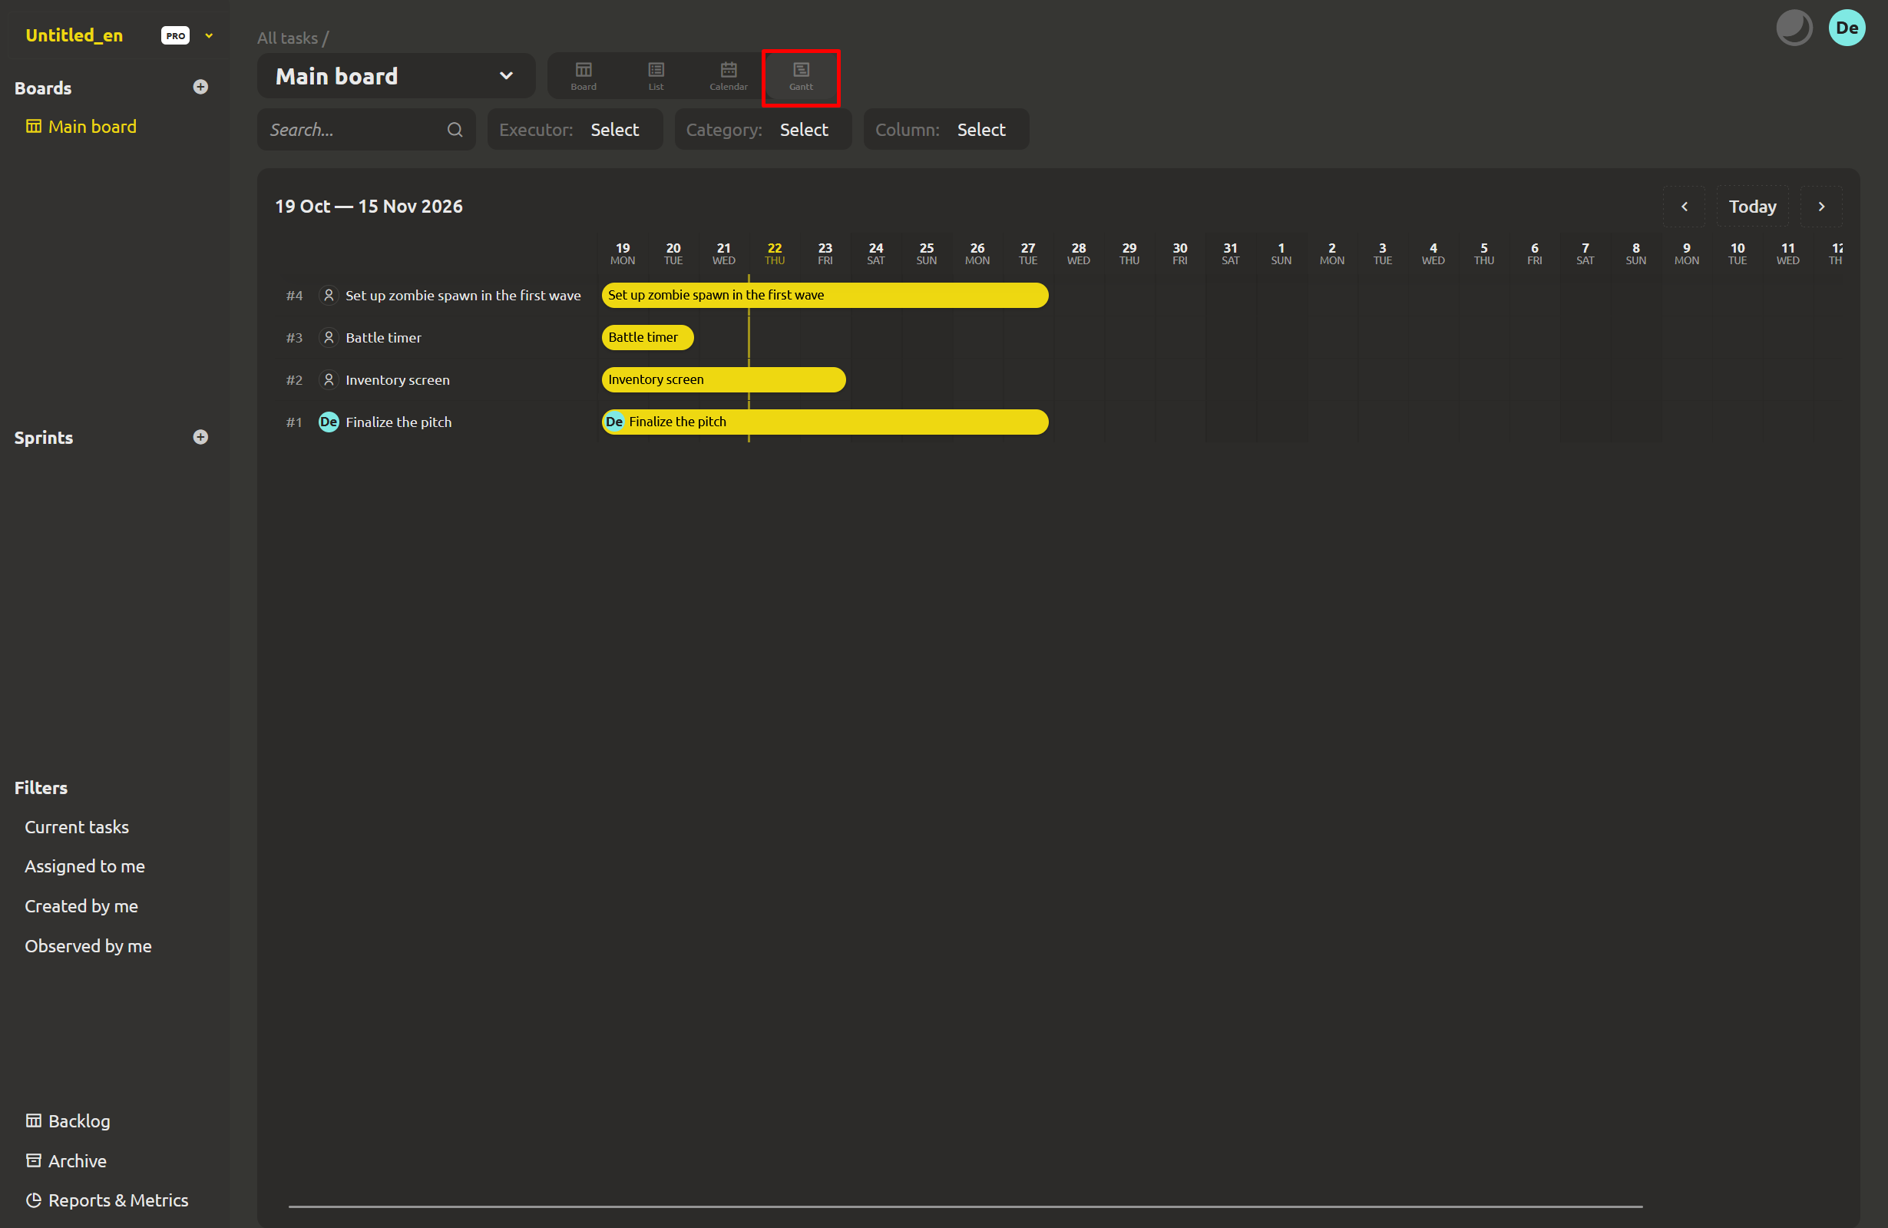The height and width of the screenshot is (1228, 1888).
Task: Expand the Untitled_en workspace chevron
Action: tap(210, 35)
